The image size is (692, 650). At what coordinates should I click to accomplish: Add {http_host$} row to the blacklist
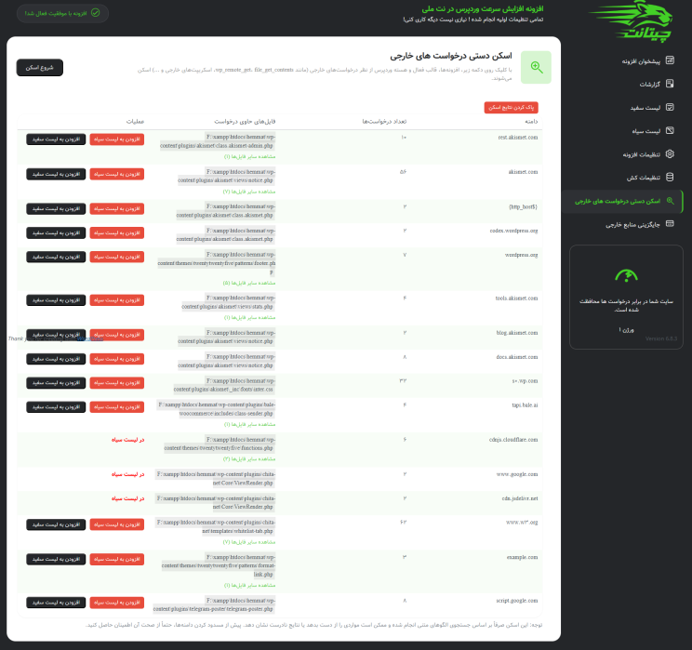[117, 208]
